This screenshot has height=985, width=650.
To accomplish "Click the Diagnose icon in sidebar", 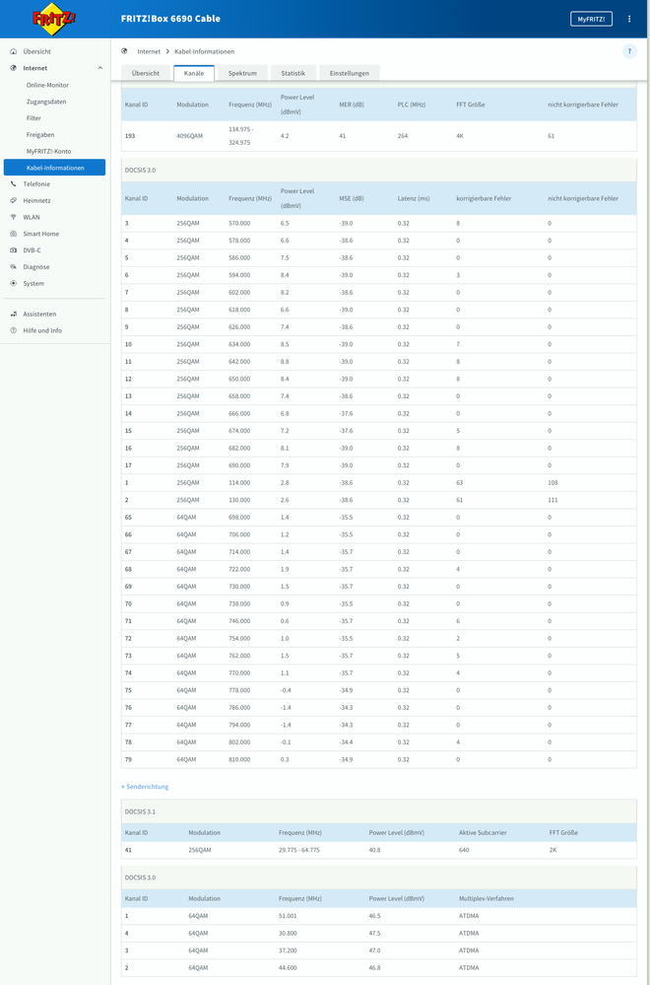I will (x=14, y=267).
